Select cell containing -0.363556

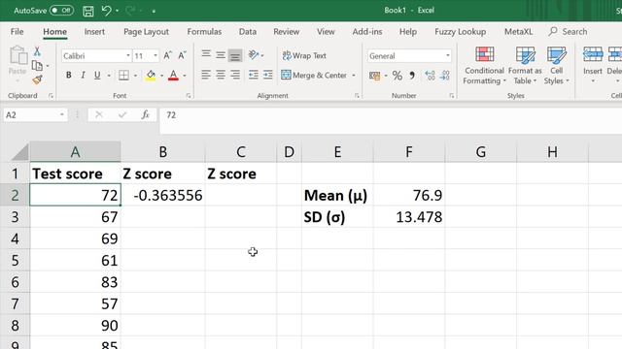(163, 196)
